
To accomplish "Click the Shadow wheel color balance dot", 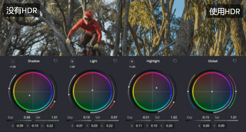I will click(30, 95).
